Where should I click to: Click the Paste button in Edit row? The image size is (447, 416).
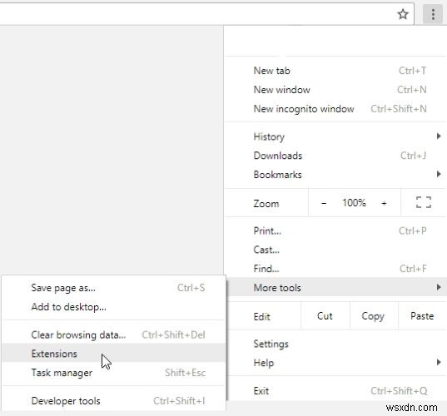coord(422,316)
